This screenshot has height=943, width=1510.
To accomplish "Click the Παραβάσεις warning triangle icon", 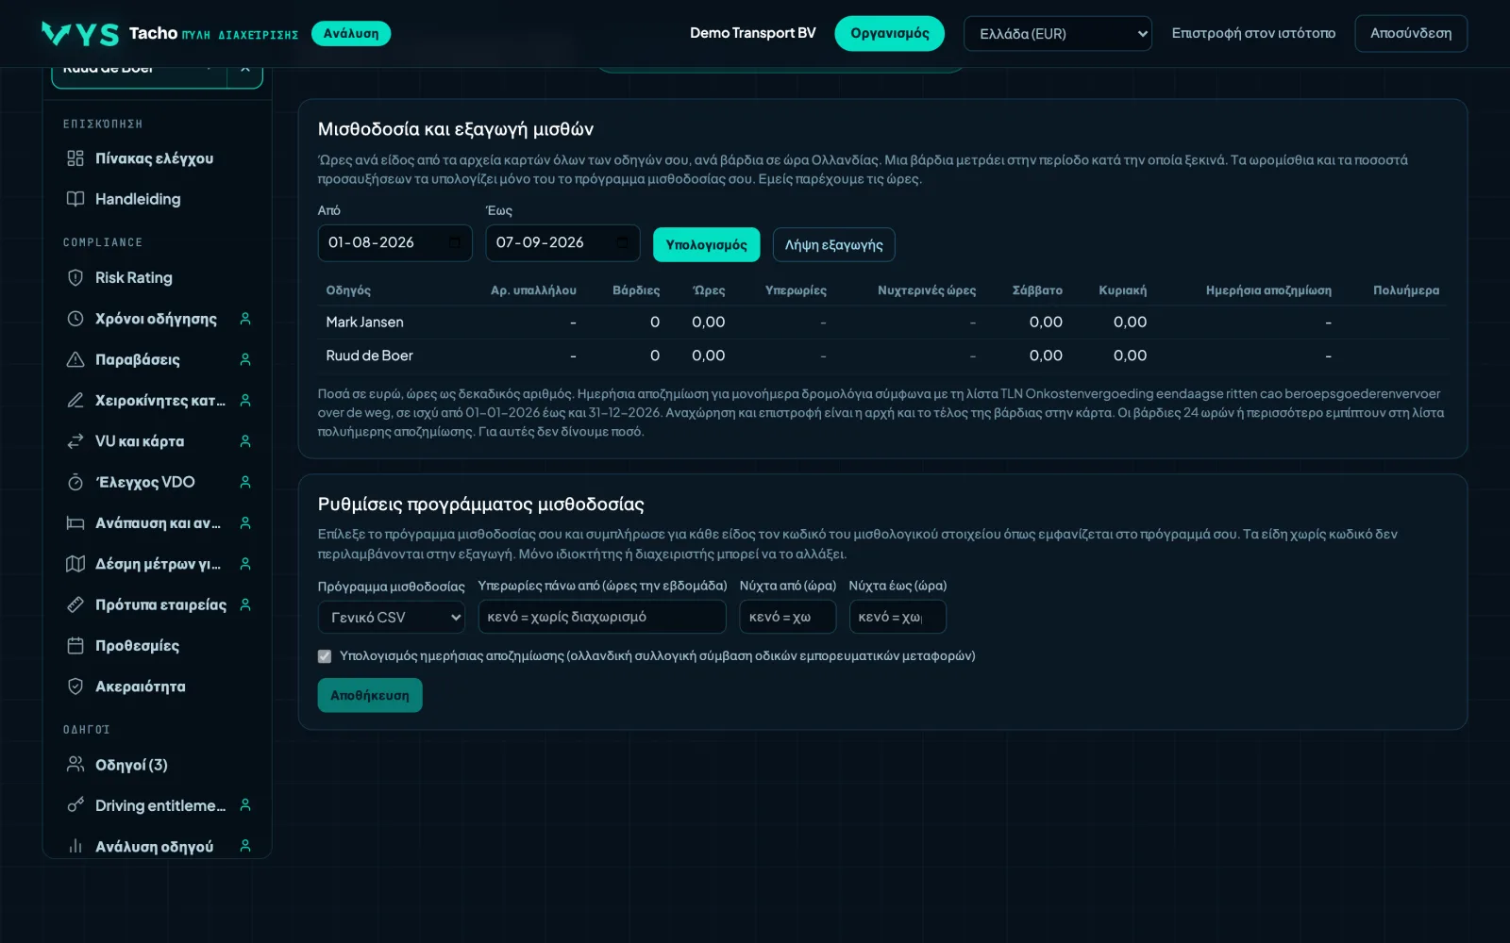I will coord(75,359).
